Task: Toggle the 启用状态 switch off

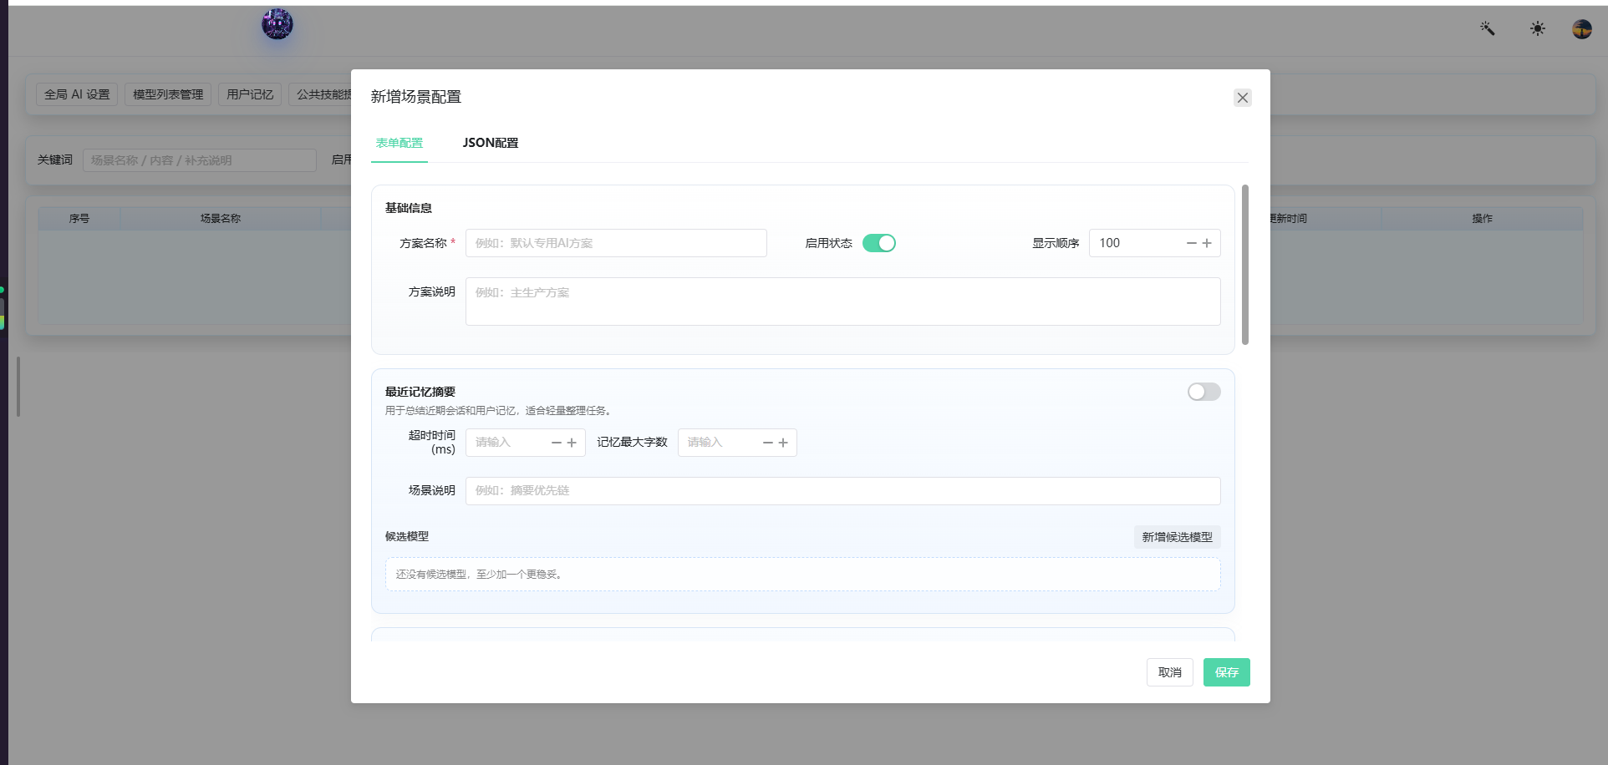Action: [879, 243]
